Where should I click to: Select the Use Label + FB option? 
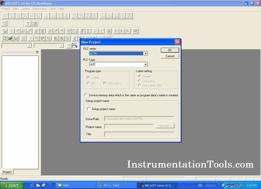click(139, 85)
